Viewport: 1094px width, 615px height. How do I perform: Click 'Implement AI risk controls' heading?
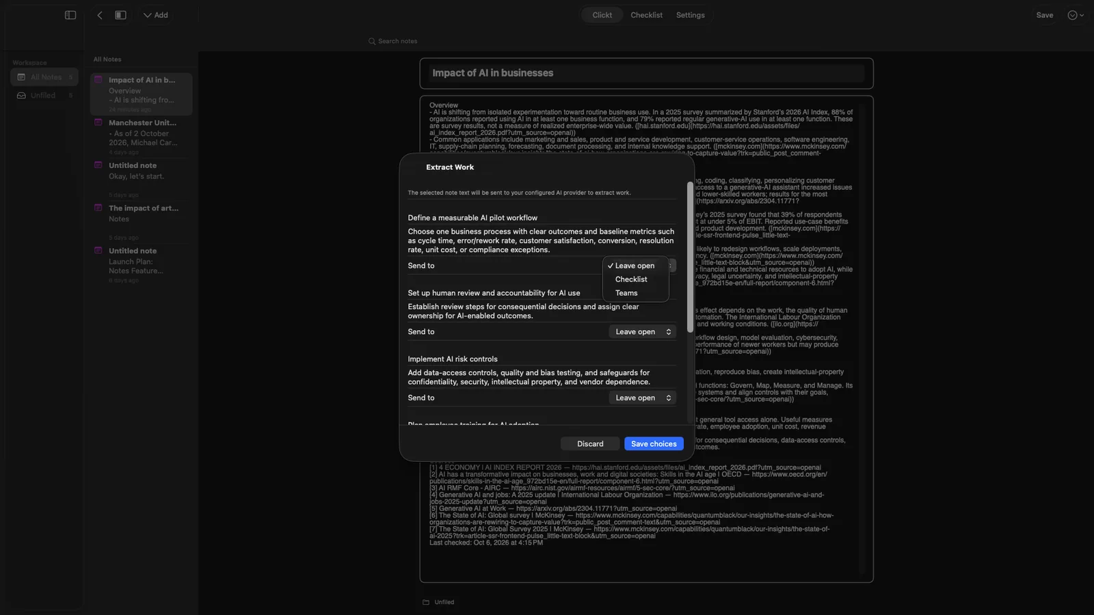[453, 359]
